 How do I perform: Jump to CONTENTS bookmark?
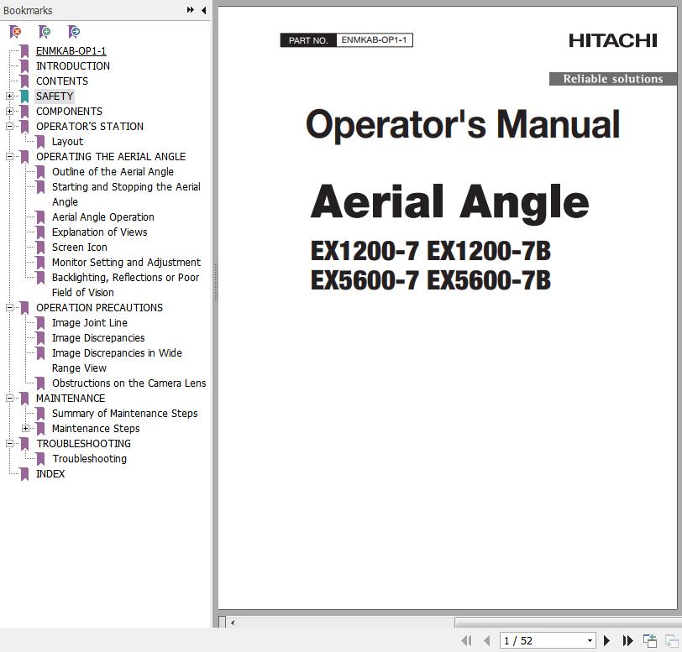[62, 81]
